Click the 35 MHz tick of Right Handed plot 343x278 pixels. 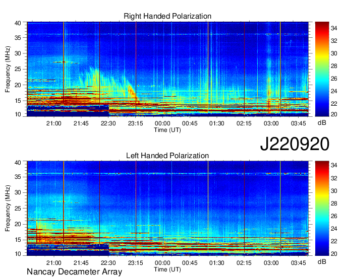[18, 38]
